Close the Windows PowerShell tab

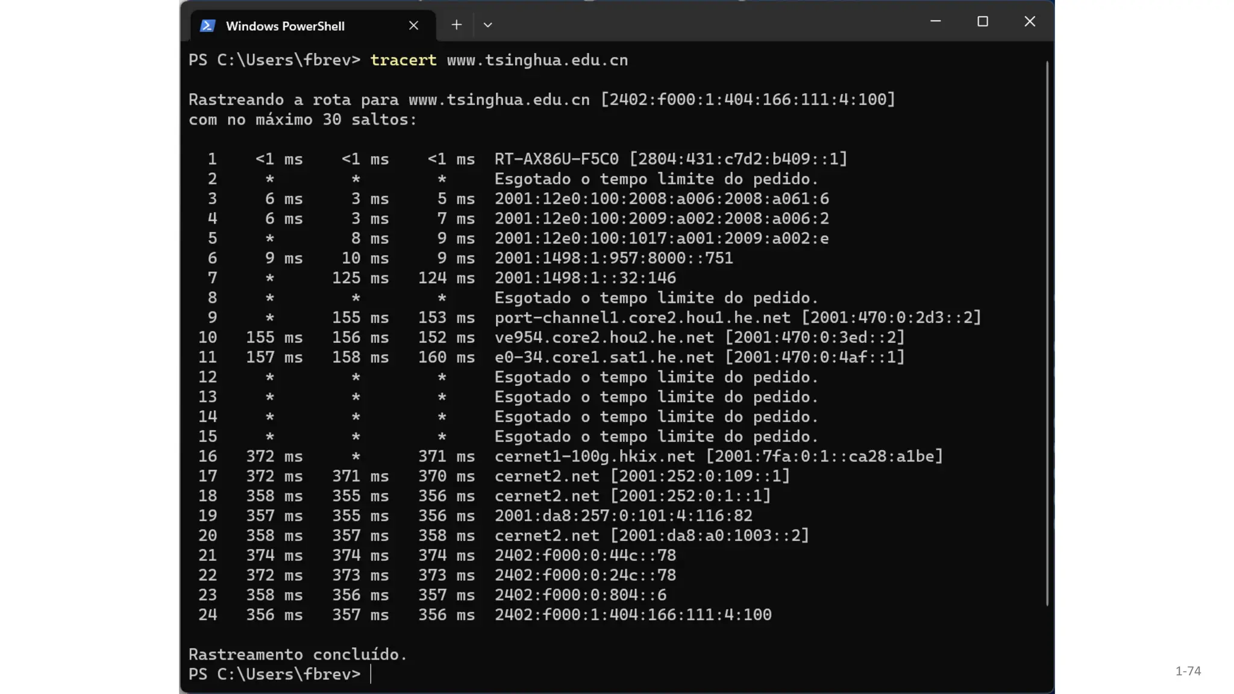(x=413, y=25)
